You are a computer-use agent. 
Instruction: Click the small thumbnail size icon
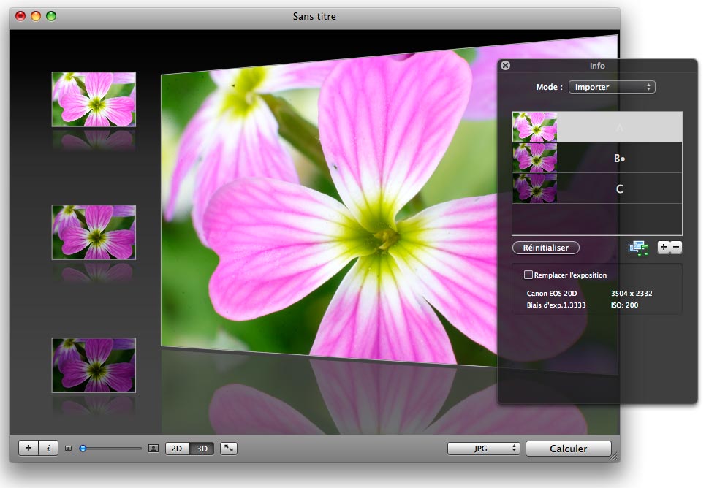click(x=68, y=449)
